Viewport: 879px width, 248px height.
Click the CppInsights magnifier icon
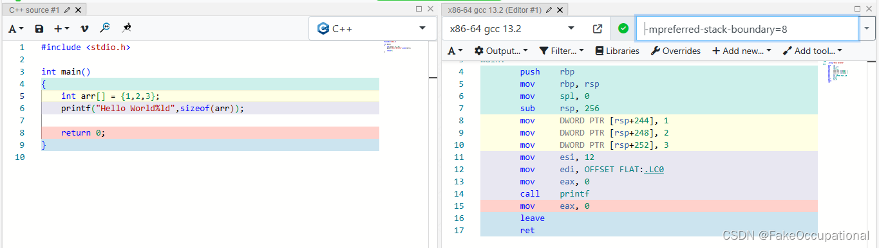pos(105,28)
